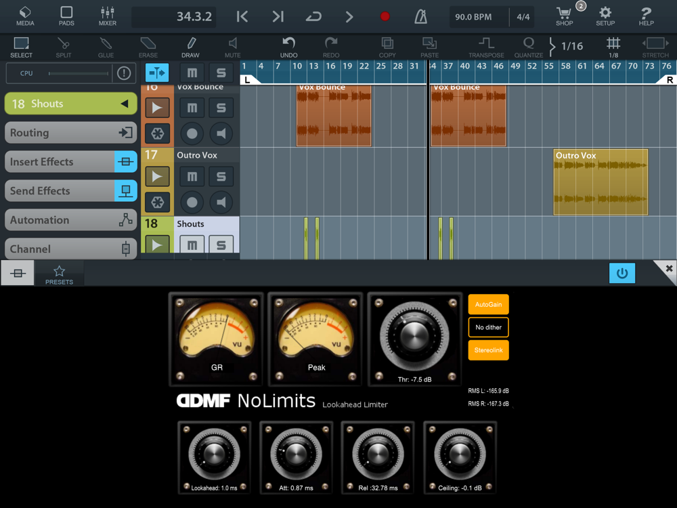This screenshot has width=677, height=508.
Task: Record-enable the Vox Bounce track
Action: click(x=192, y=133)
